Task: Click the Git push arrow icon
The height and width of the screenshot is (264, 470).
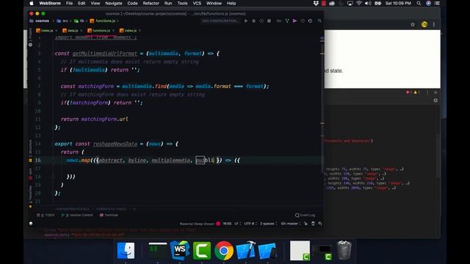Action: pyautogui.click(x=294, y=21)
